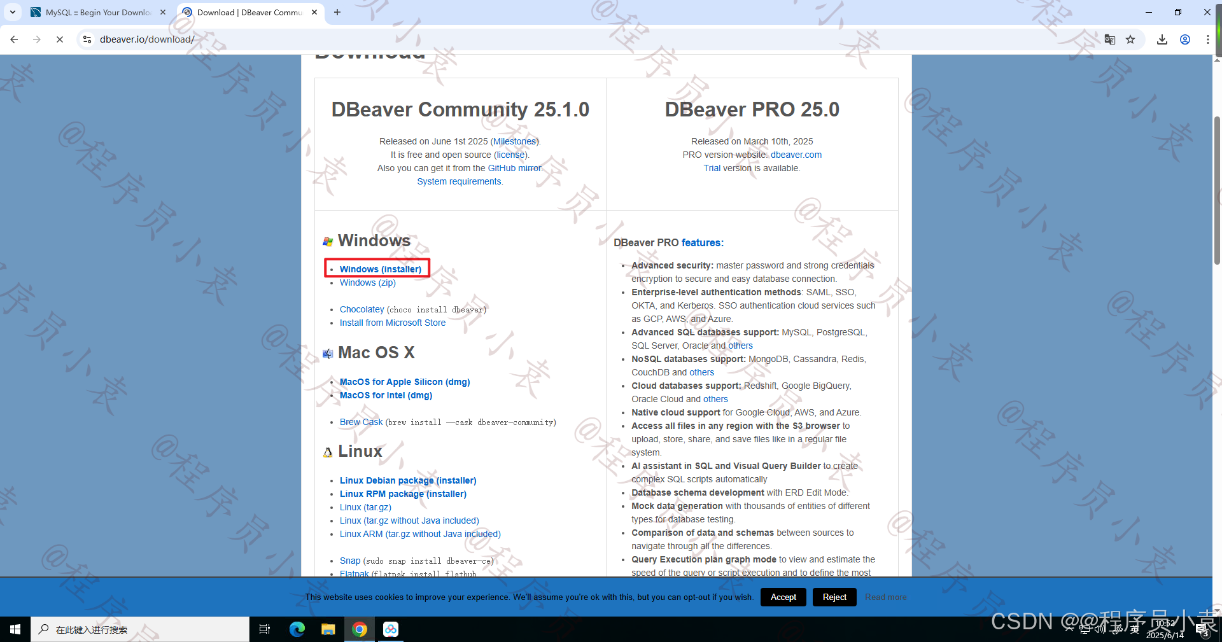
Task: Download Linux (tar.gz without Java included)
Action: pos(409,520)
